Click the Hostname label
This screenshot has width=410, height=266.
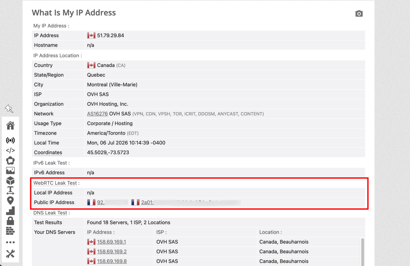[46, 45]
